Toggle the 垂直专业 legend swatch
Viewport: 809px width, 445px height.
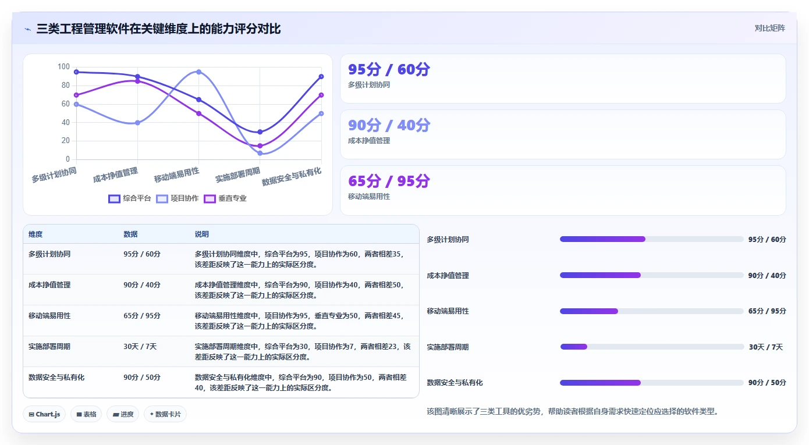click(210, 198)
